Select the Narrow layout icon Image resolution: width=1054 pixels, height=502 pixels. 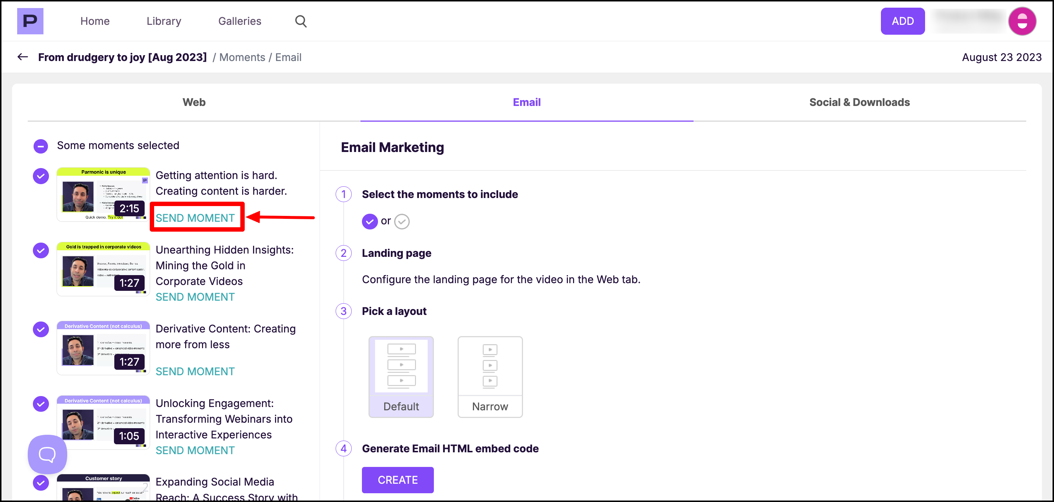click(490, 376)
